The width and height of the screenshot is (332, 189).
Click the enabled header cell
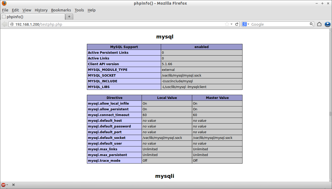click(x=202, y=47)
